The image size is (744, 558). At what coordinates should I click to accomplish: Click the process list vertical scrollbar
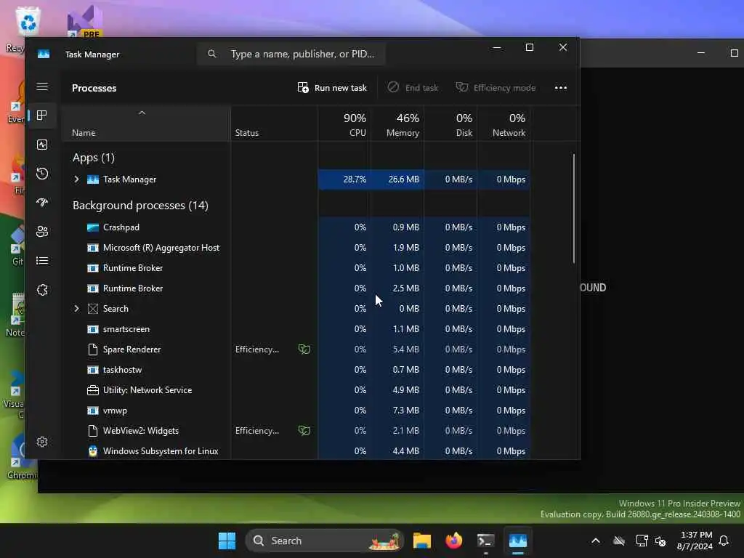[574, 209]
